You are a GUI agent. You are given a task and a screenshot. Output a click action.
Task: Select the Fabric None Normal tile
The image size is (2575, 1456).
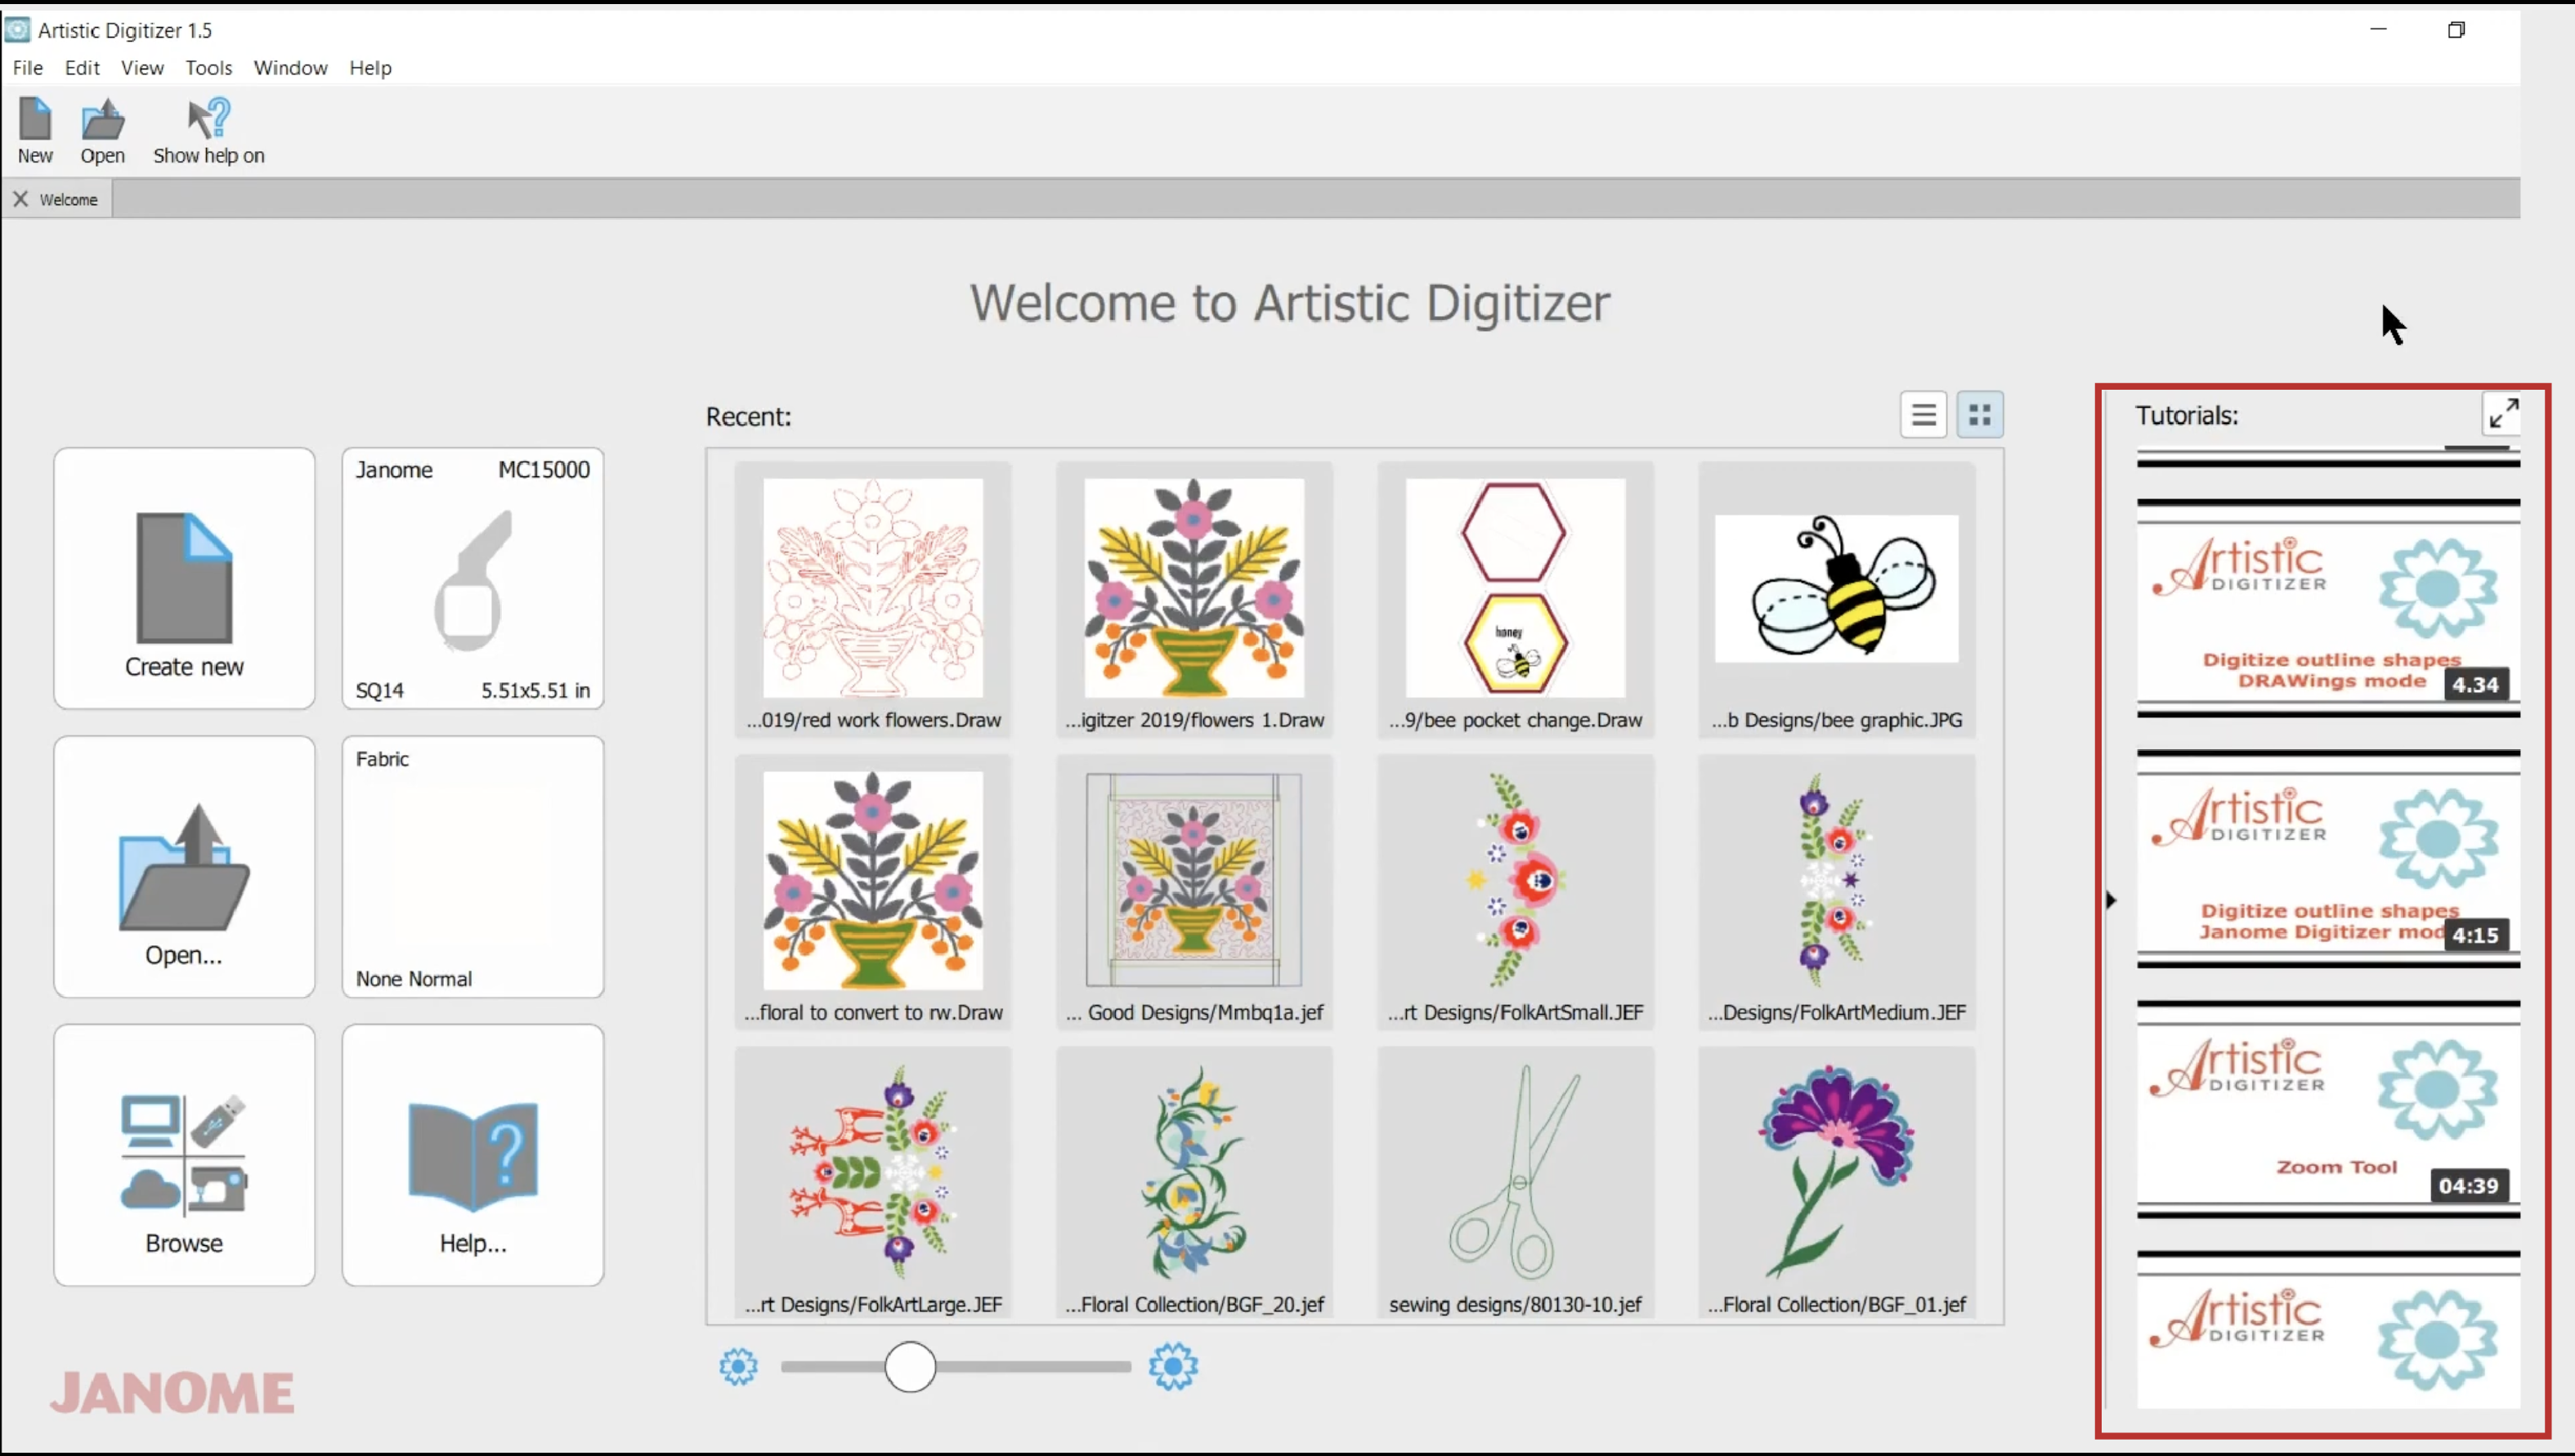473,867
